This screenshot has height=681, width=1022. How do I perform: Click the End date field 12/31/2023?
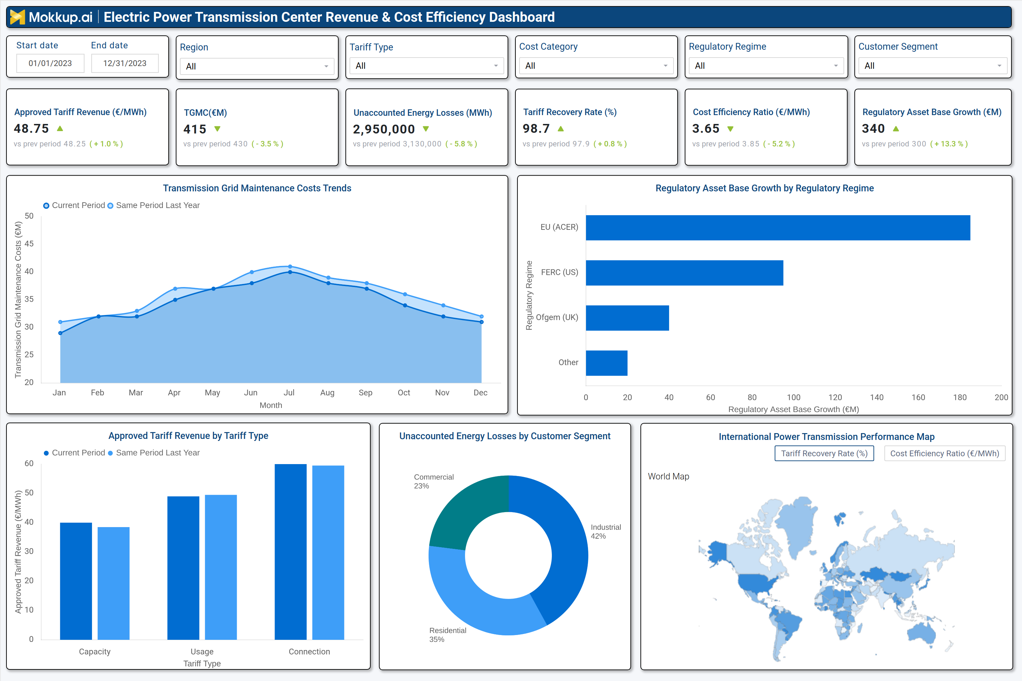point(125,63)
